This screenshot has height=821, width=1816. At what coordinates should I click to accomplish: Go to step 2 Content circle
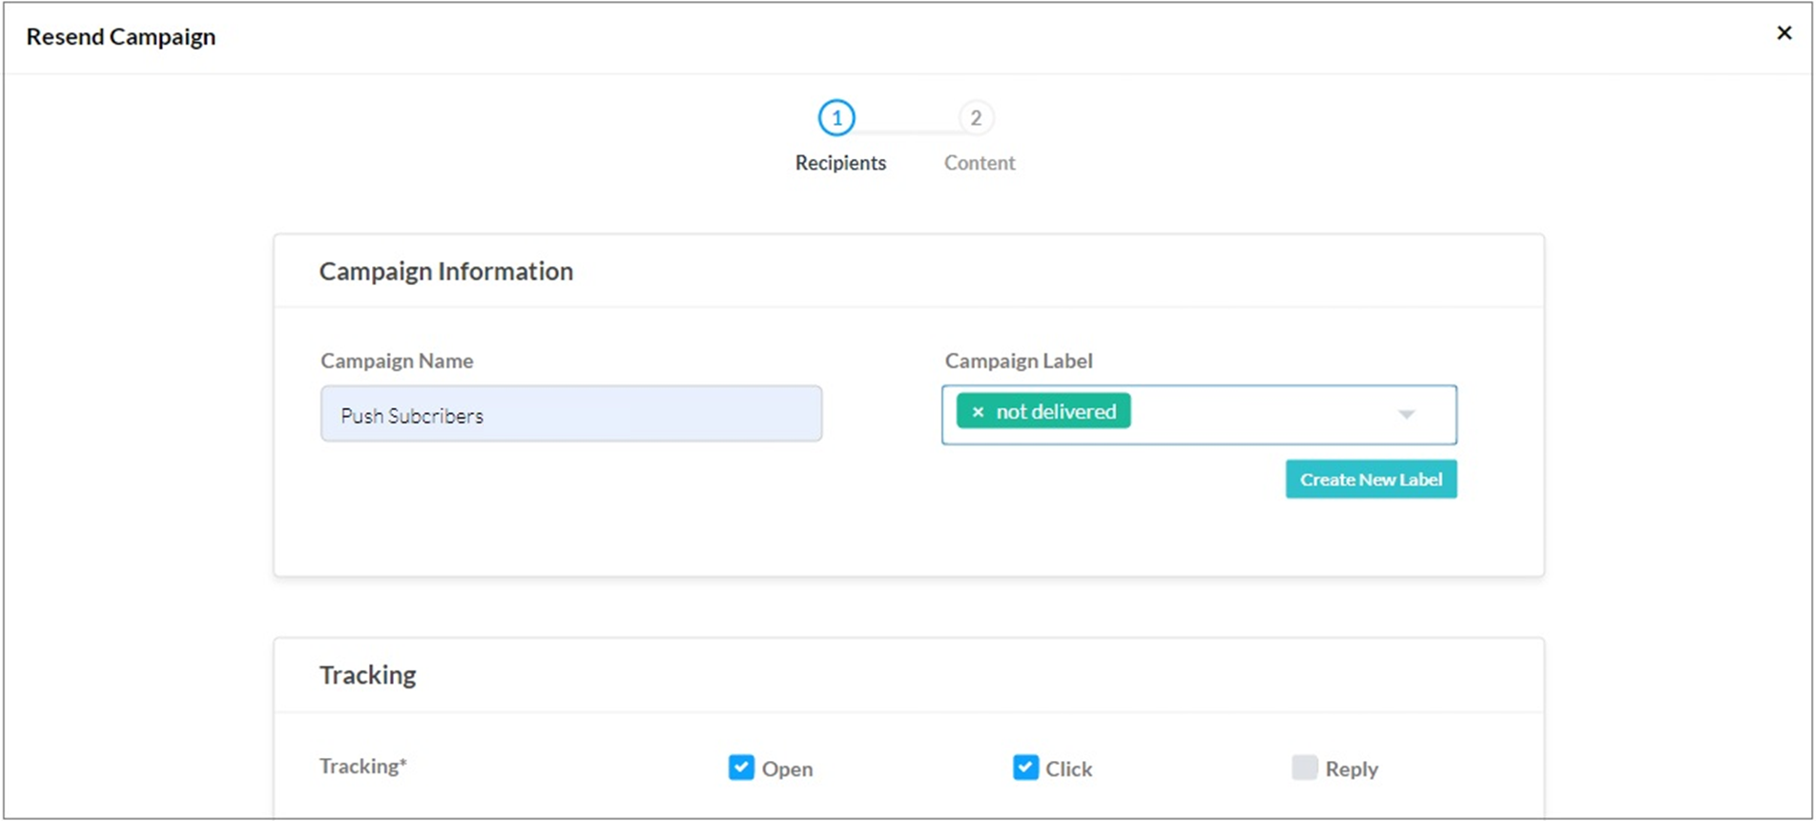[x=976, y=118]
